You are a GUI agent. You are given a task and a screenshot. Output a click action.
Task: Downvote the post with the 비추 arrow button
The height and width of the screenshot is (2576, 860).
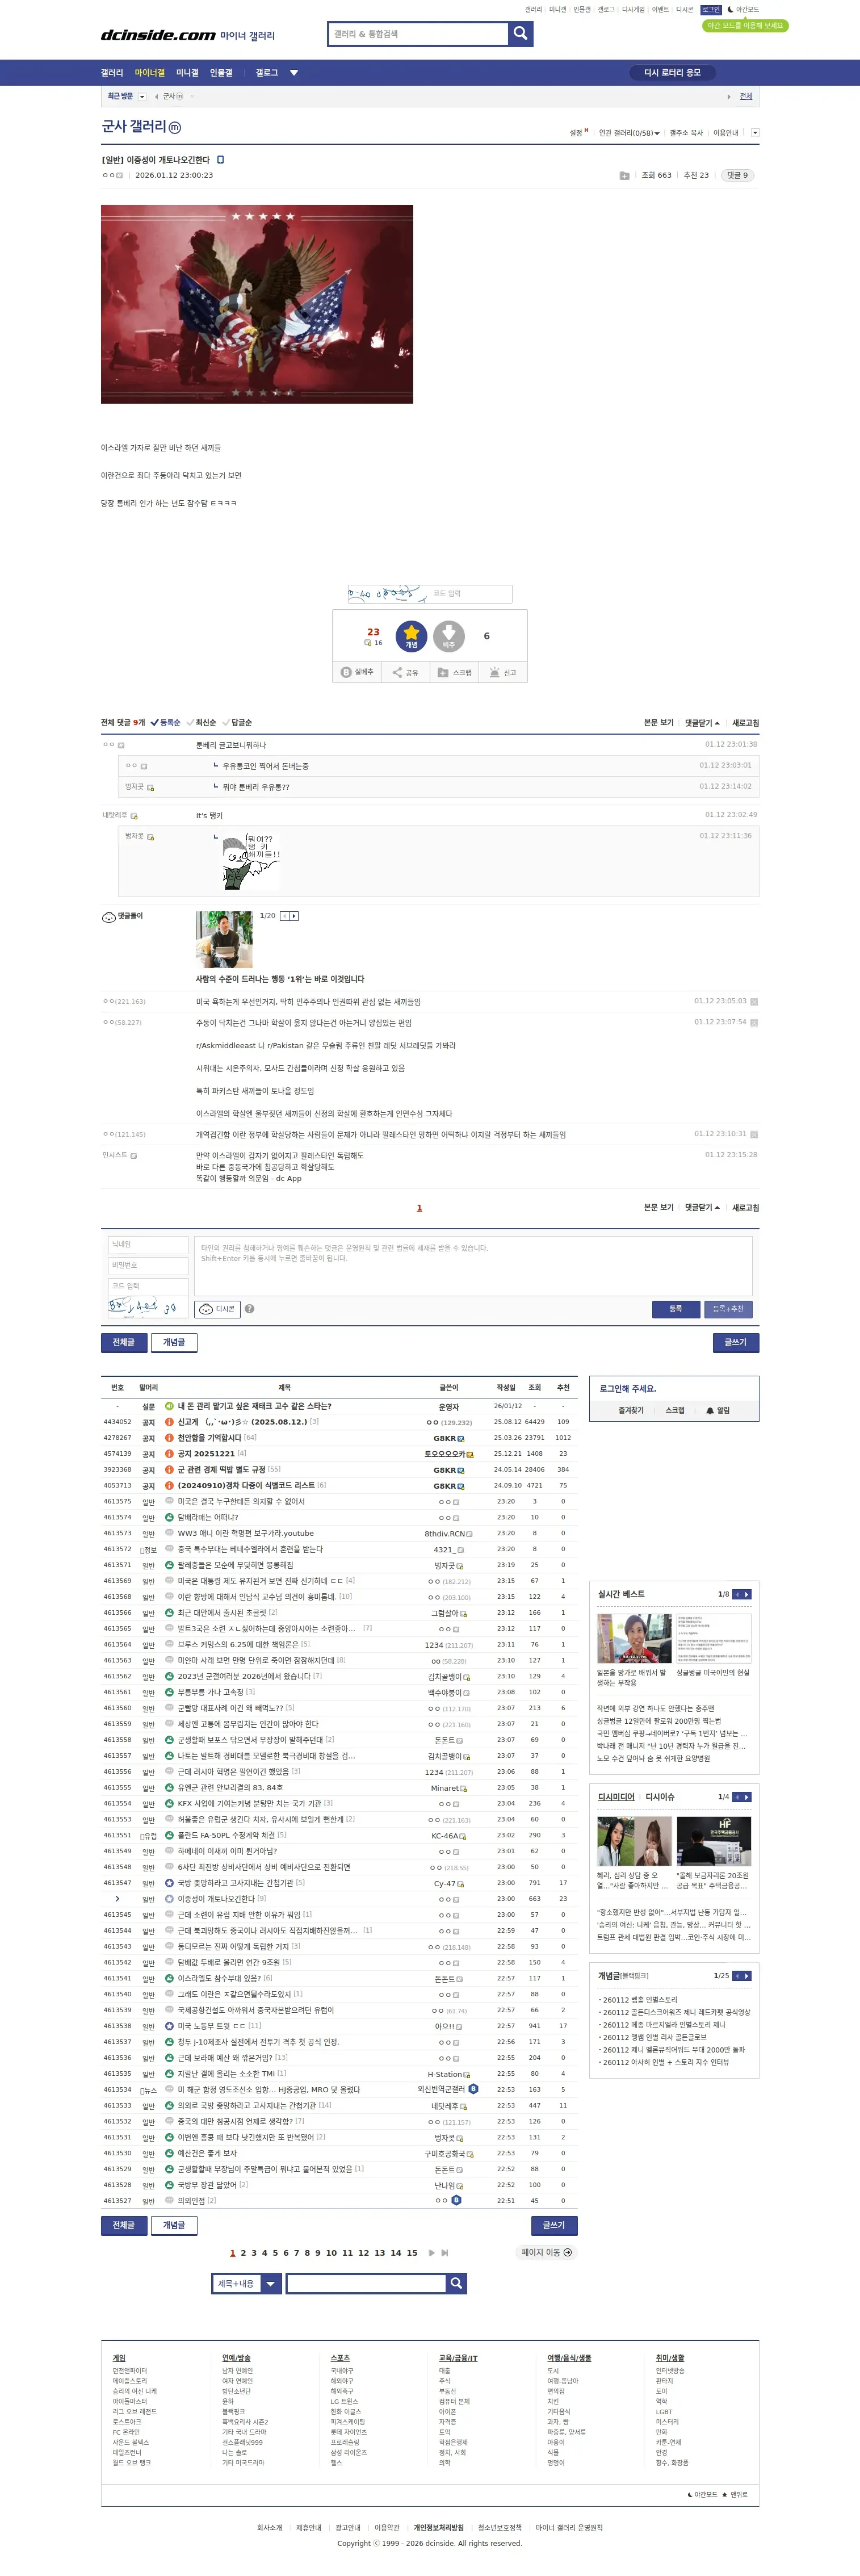point(449,636)
